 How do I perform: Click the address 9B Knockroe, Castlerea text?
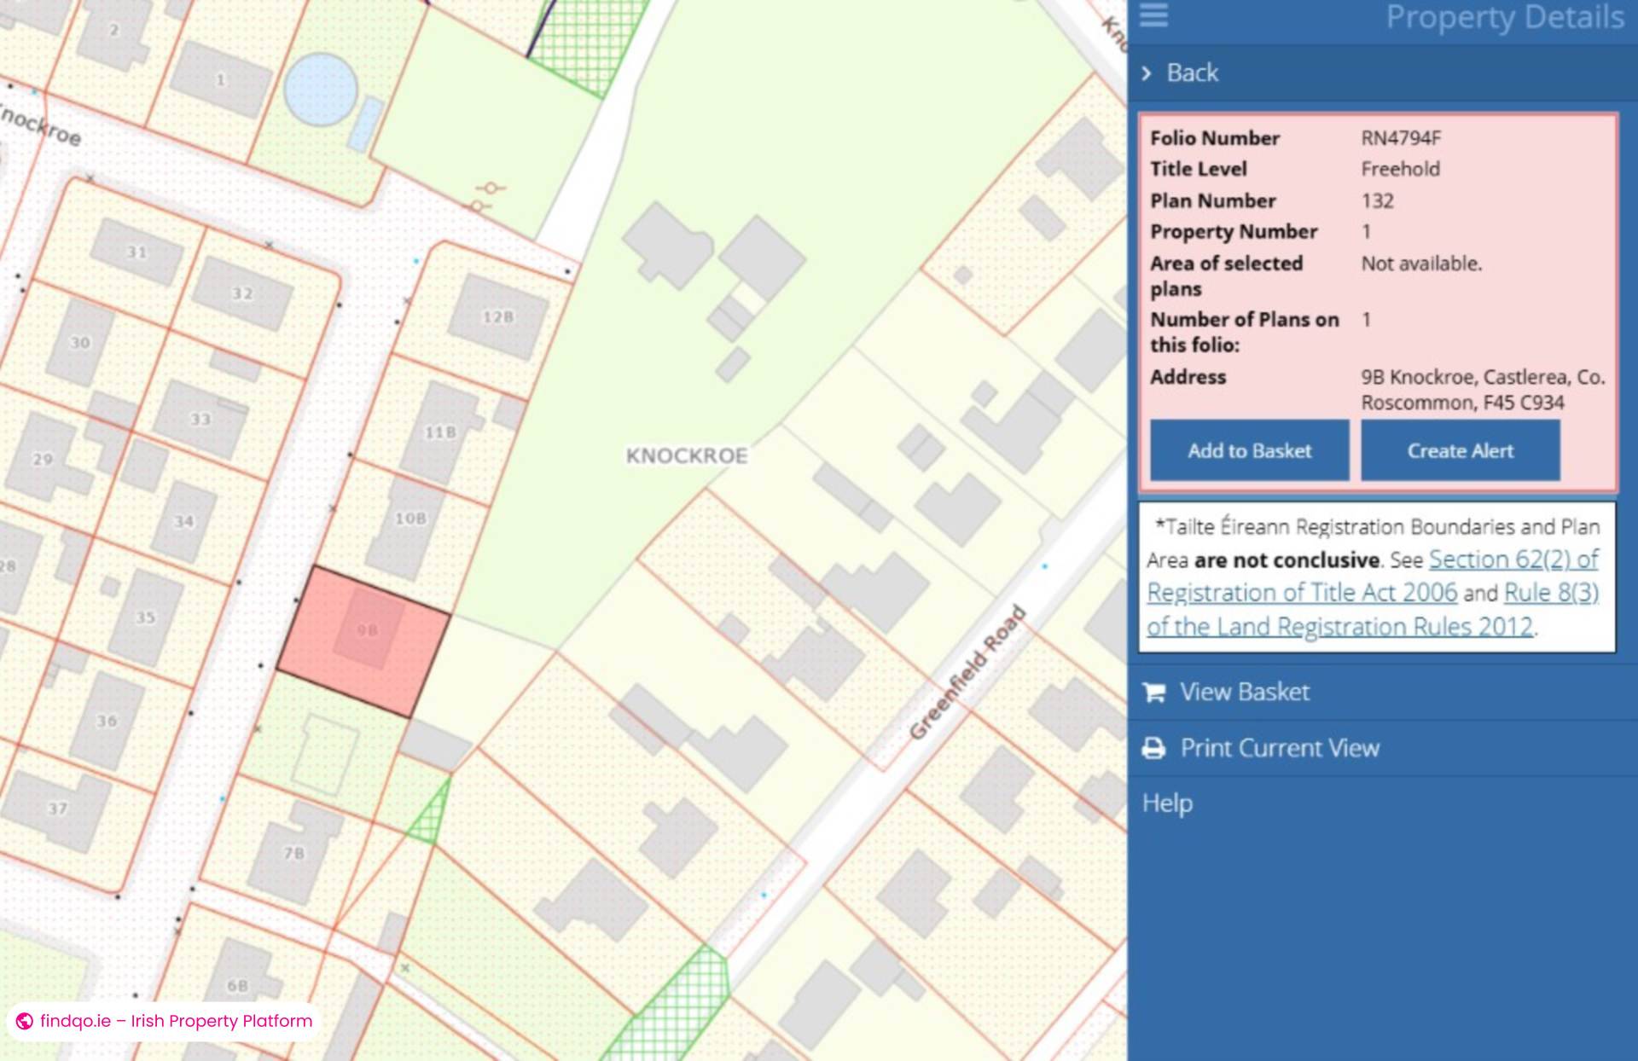click(x=1483, y=390)
